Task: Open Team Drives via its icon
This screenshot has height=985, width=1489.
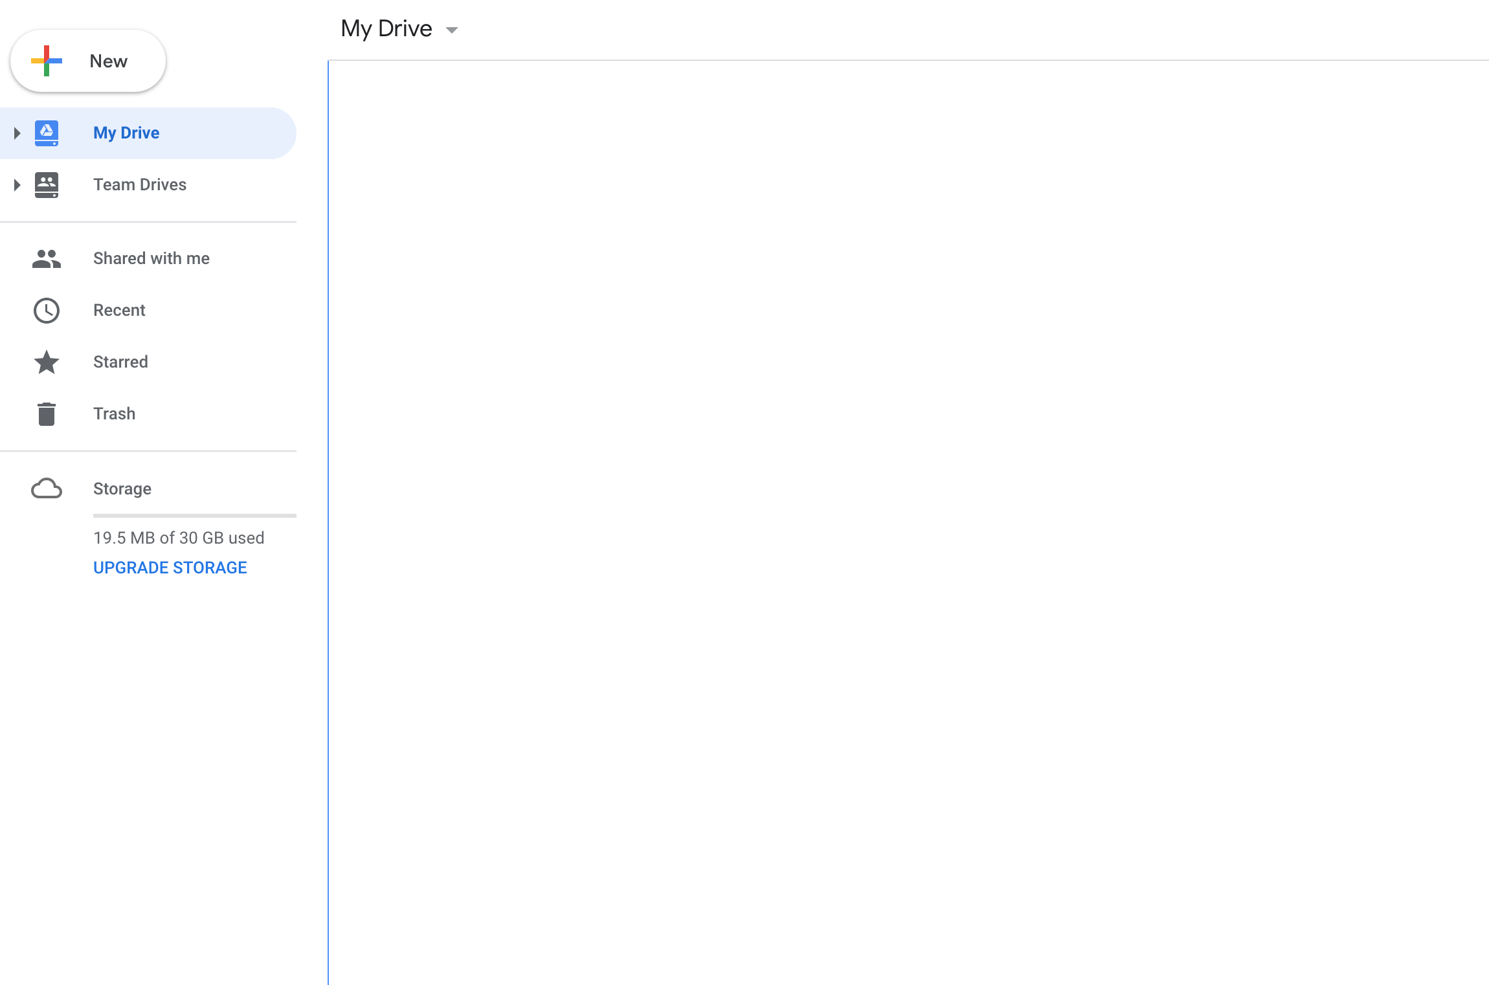Action: point(46,184)
